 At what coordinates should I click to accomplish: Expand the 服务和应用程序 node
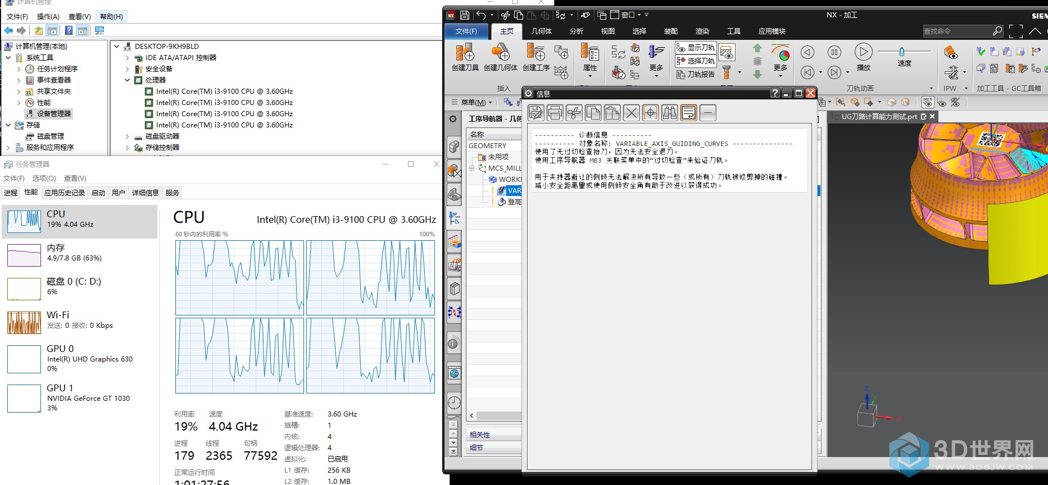click(x=8, y=148)
